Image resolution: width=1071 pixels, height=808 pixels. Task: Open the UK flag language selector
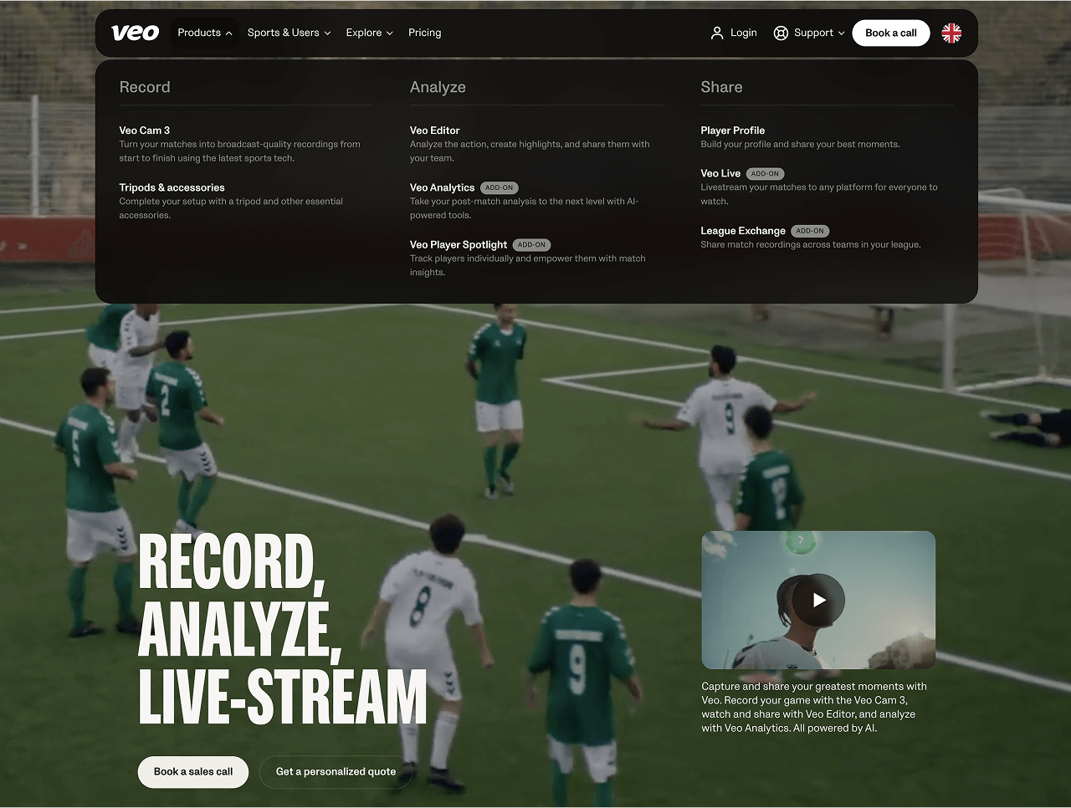(x=951, y=33)
